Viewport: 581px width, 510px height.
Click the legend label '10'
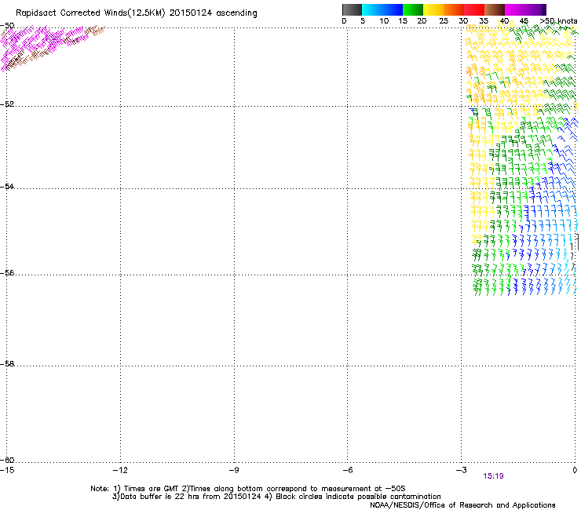point(384,21)
